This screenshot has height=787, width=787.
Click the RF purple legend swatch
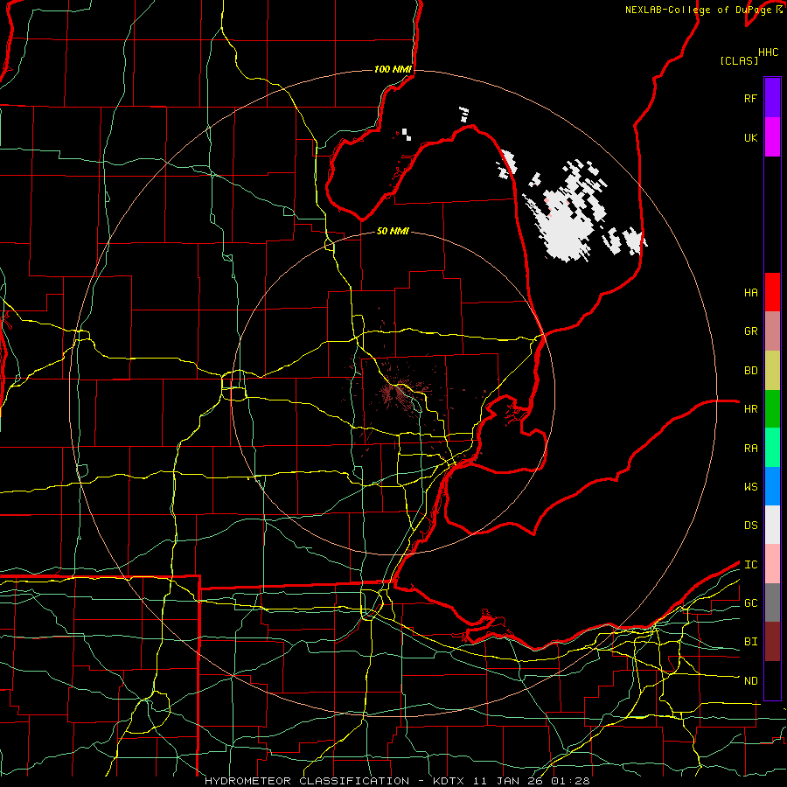pyautogui.click(x=772, y=97)
